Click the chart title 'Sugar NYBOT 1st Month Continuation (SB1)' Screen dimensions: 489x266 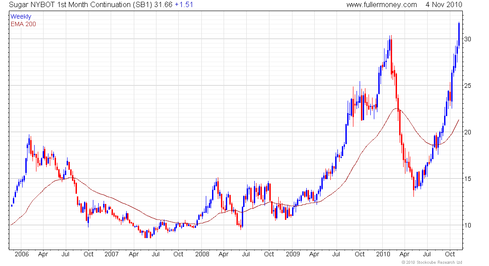click(x=80, y=5)
